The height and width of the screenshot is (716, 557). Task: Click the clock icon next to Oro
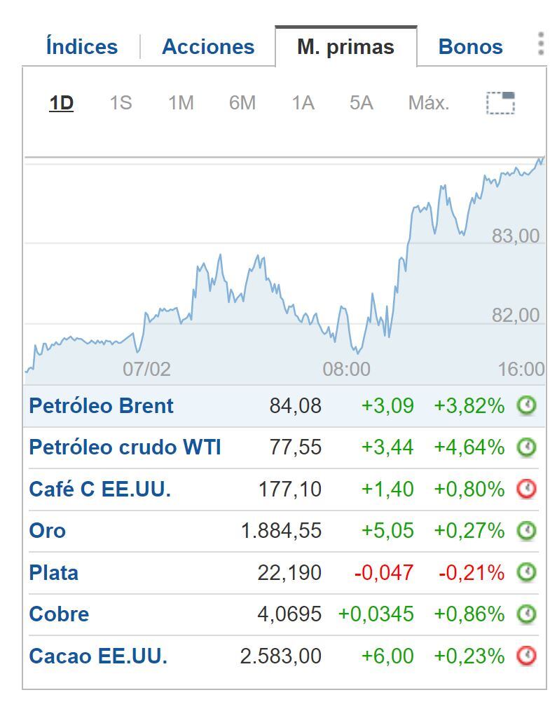(x=526, y=530)
